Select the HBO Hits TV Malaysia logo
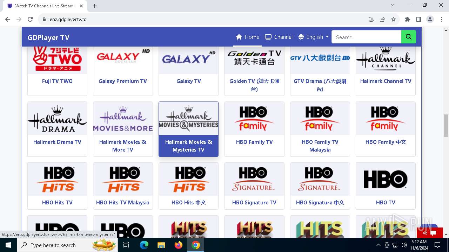The height and width of the screenshot is (252, 449). click(123, 179)
